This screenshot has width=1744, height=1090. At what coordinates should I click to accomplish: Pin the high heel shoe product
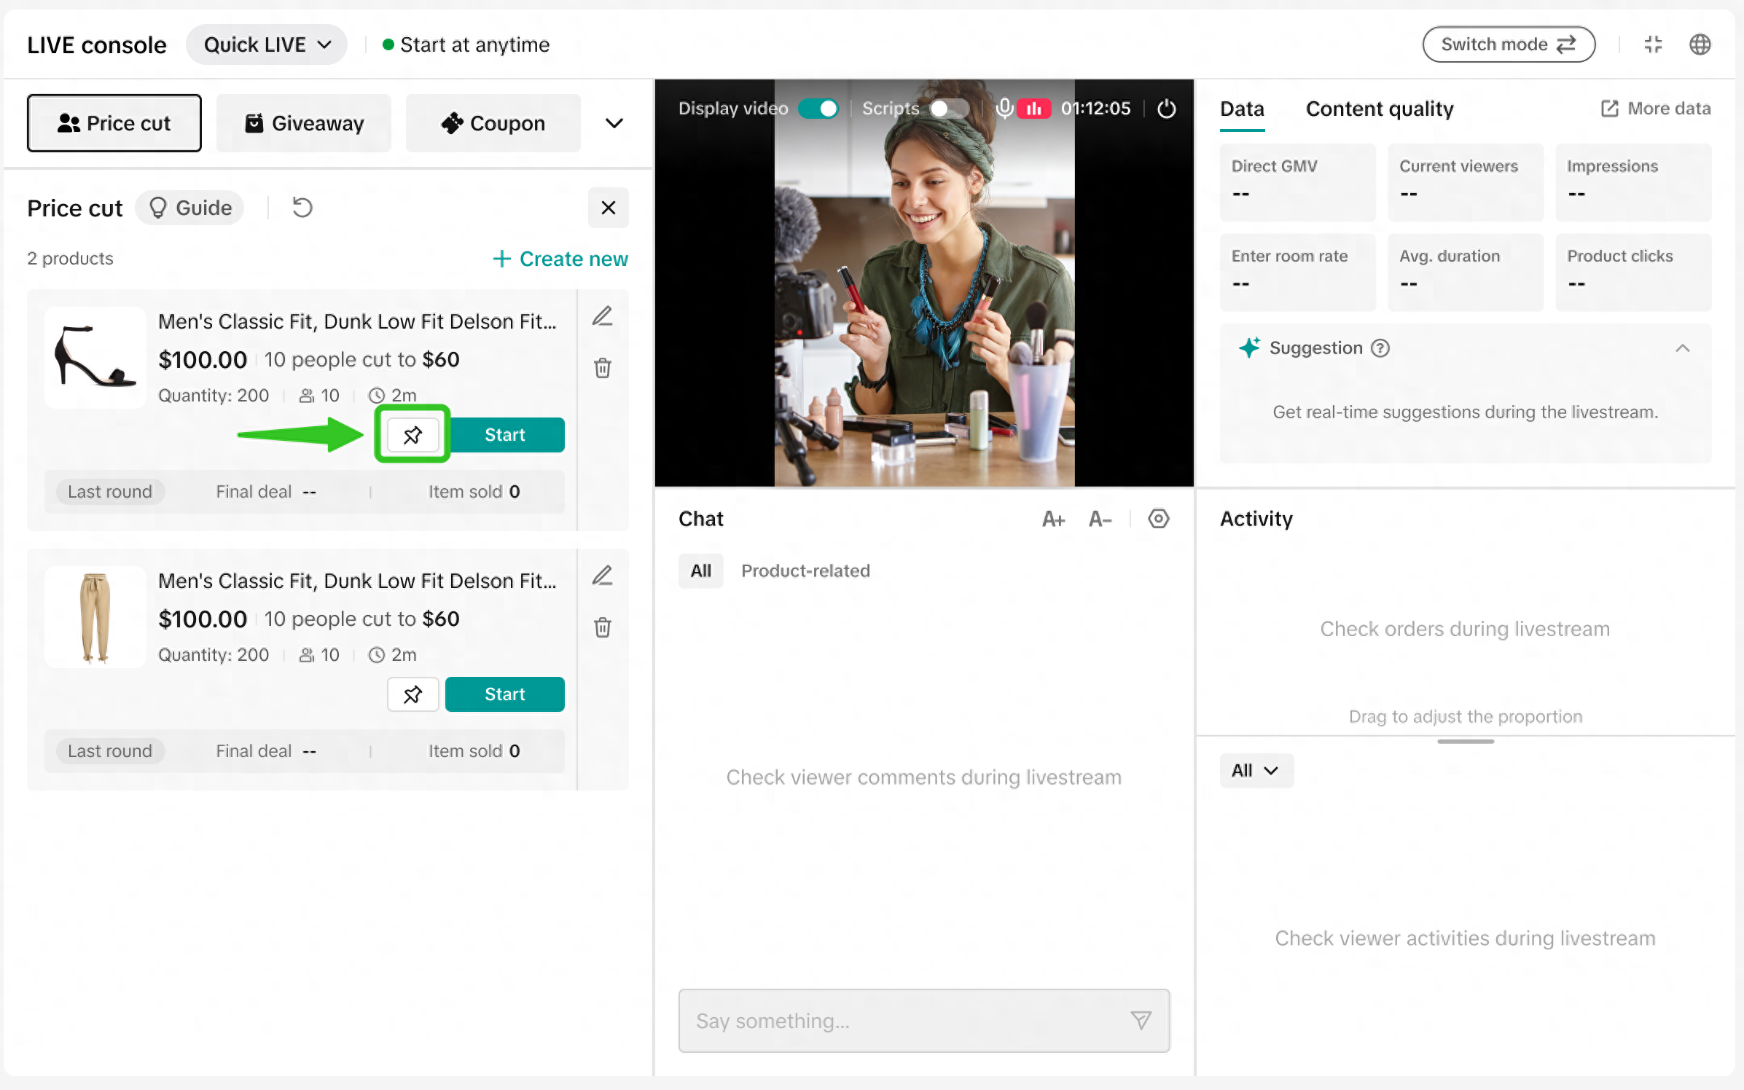(412, 435)
